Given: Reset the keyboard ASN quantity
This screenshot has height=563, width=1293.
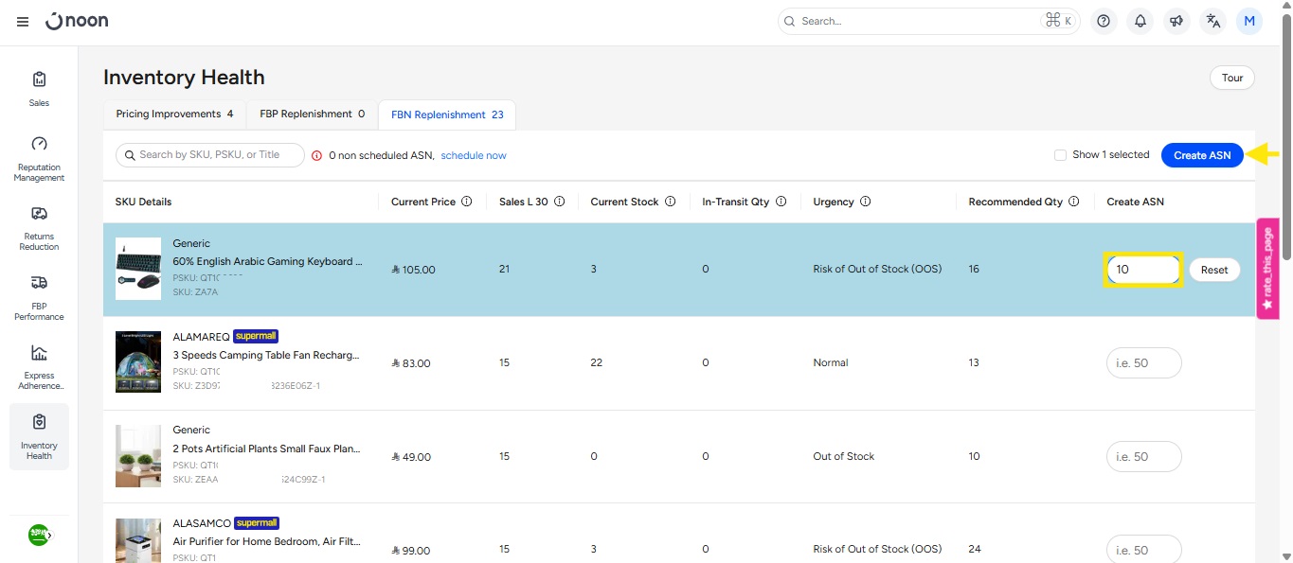Looking at the screenshot, I should (1213, 270).
